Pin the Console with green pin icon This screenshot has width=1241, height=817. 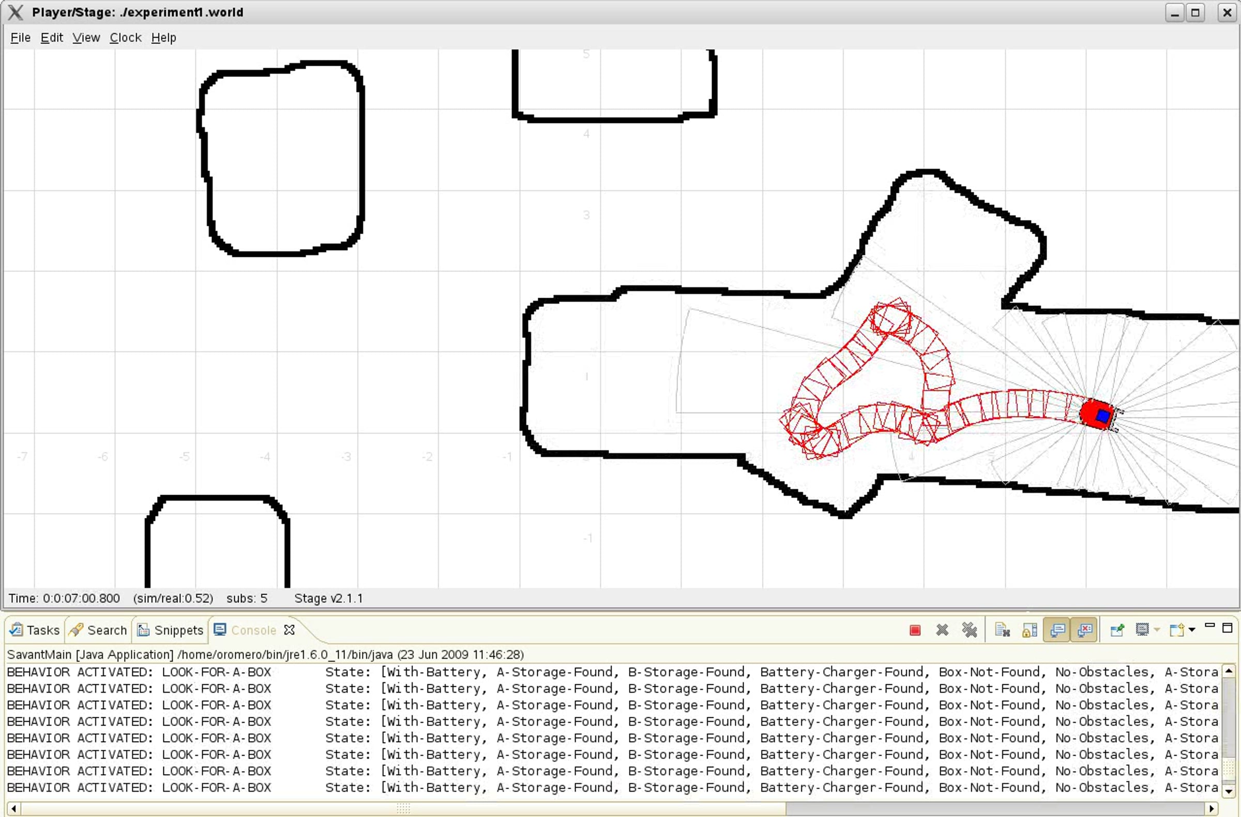point(1117,630)
